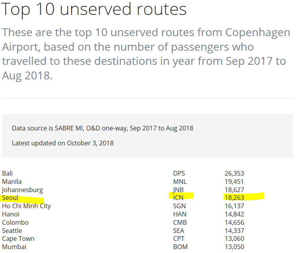Image resolution: width=296 pixels, height=253 pixels.
Task: Click the 26,353 passenger figure
Action: [234, 173]
